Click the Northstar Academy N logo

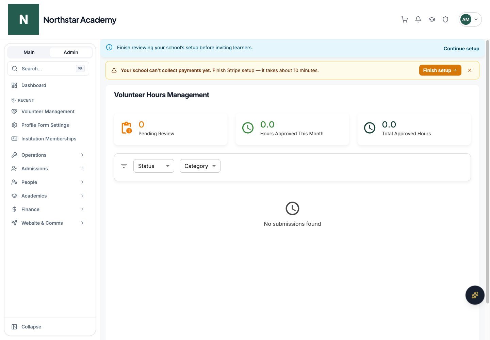23,19
